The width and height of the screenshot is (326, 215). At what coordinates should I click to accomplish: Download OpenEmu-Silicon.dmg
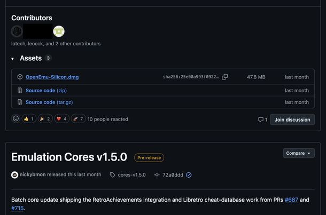click(x=52, y=77)
